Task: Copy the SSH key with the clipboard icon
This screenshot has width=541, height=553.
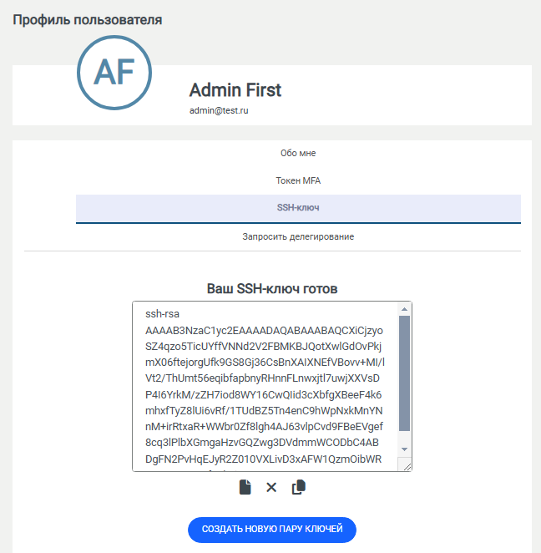Action: point(299,487)
